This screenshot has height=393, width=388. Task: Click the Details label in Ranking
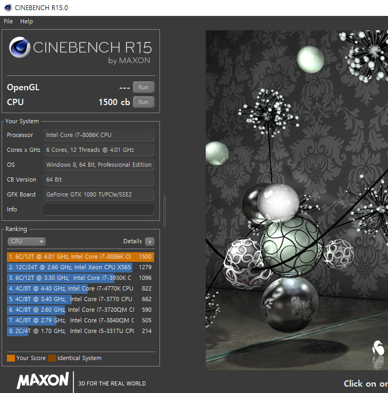[132, 241]
